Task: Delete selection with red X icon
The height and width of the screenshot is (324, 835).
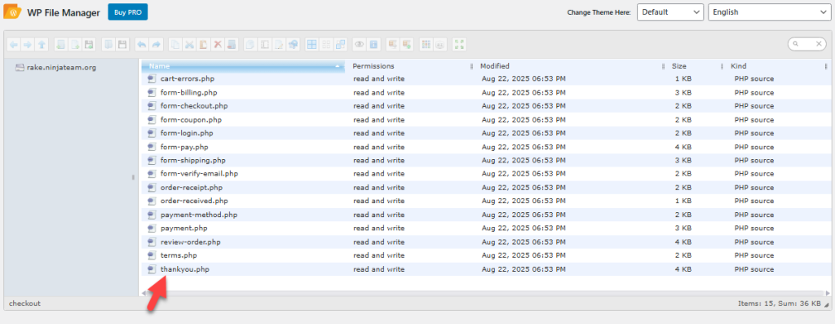Action: tap(218, 44)
